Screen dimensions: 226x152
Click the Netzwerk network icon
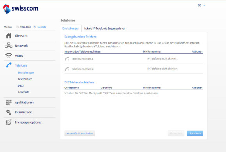(9, 46)
